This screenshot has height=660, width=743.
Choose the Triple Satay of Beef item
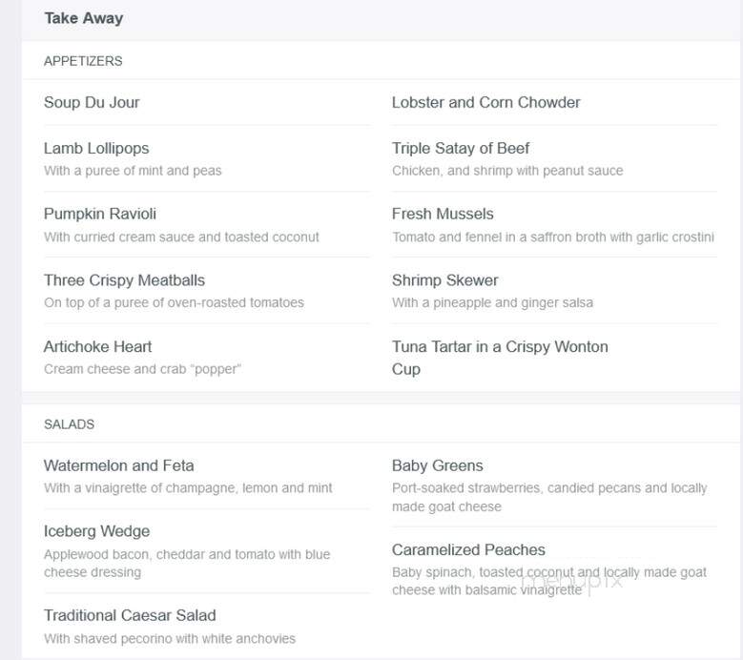460,148
